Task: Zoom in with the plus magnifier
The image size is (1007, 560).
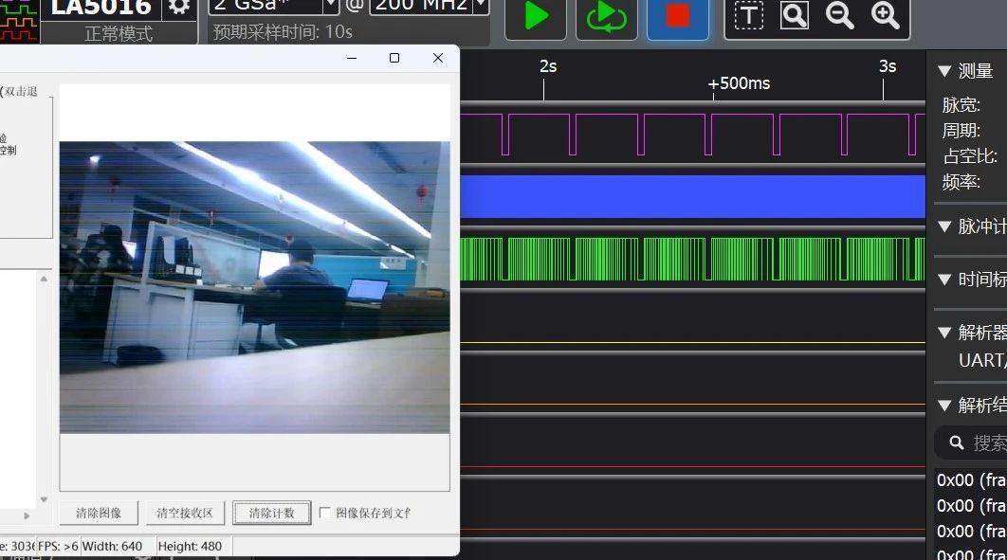Action: pos(886,15)
